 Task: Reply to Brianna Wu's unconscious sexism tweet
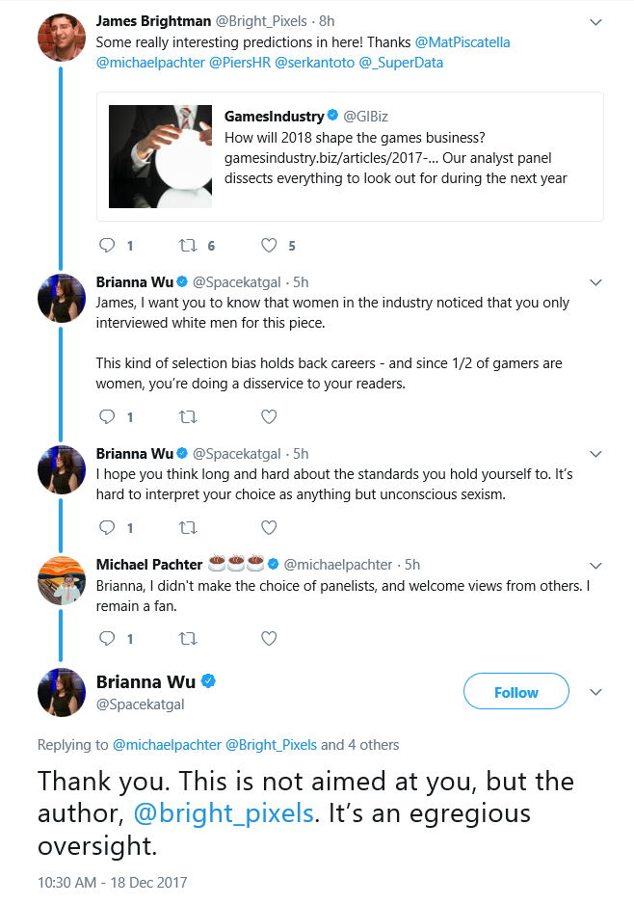tap(107, 527)
